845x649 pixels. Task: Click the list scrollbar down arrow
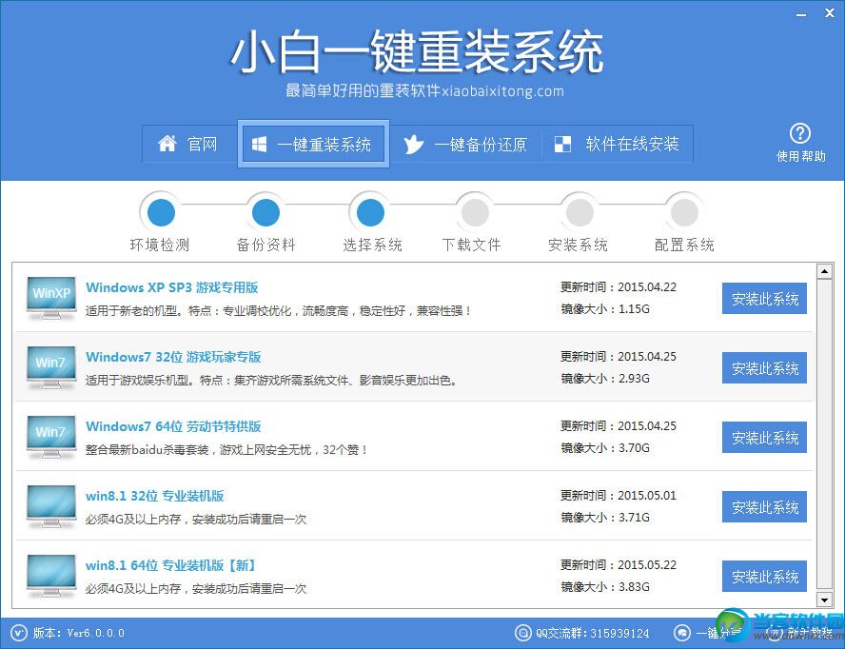pos(824,599)
